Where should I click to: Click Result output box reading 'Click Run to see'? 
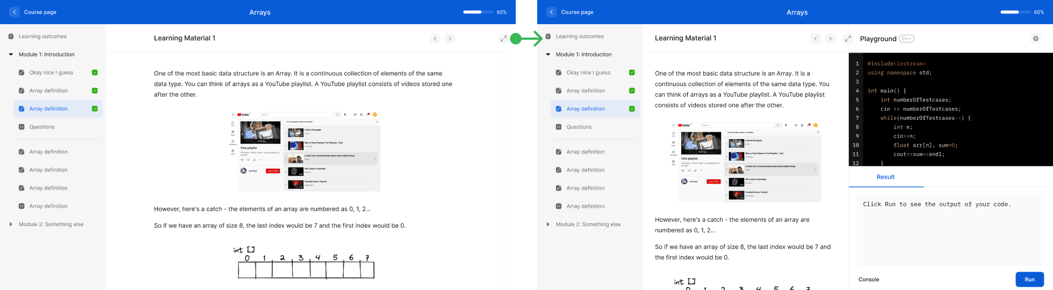tap(950, 230)
